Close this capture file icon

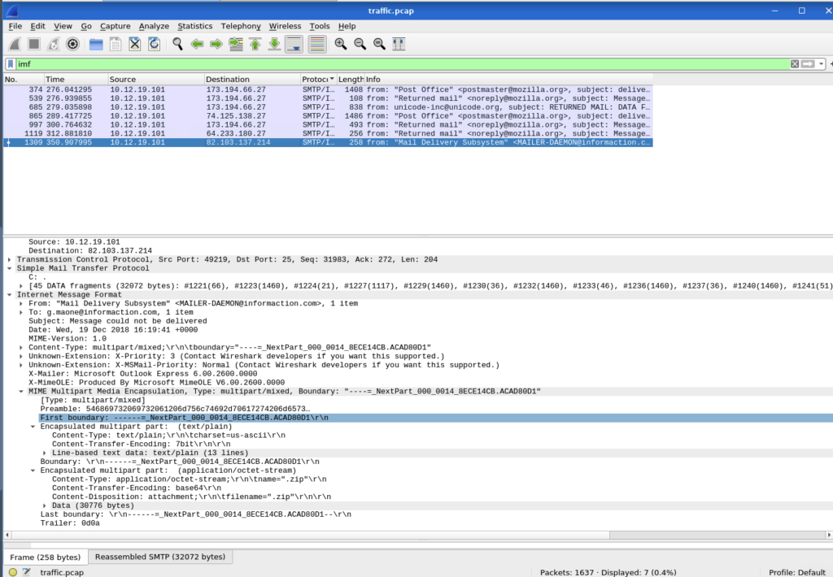point(135,44)
